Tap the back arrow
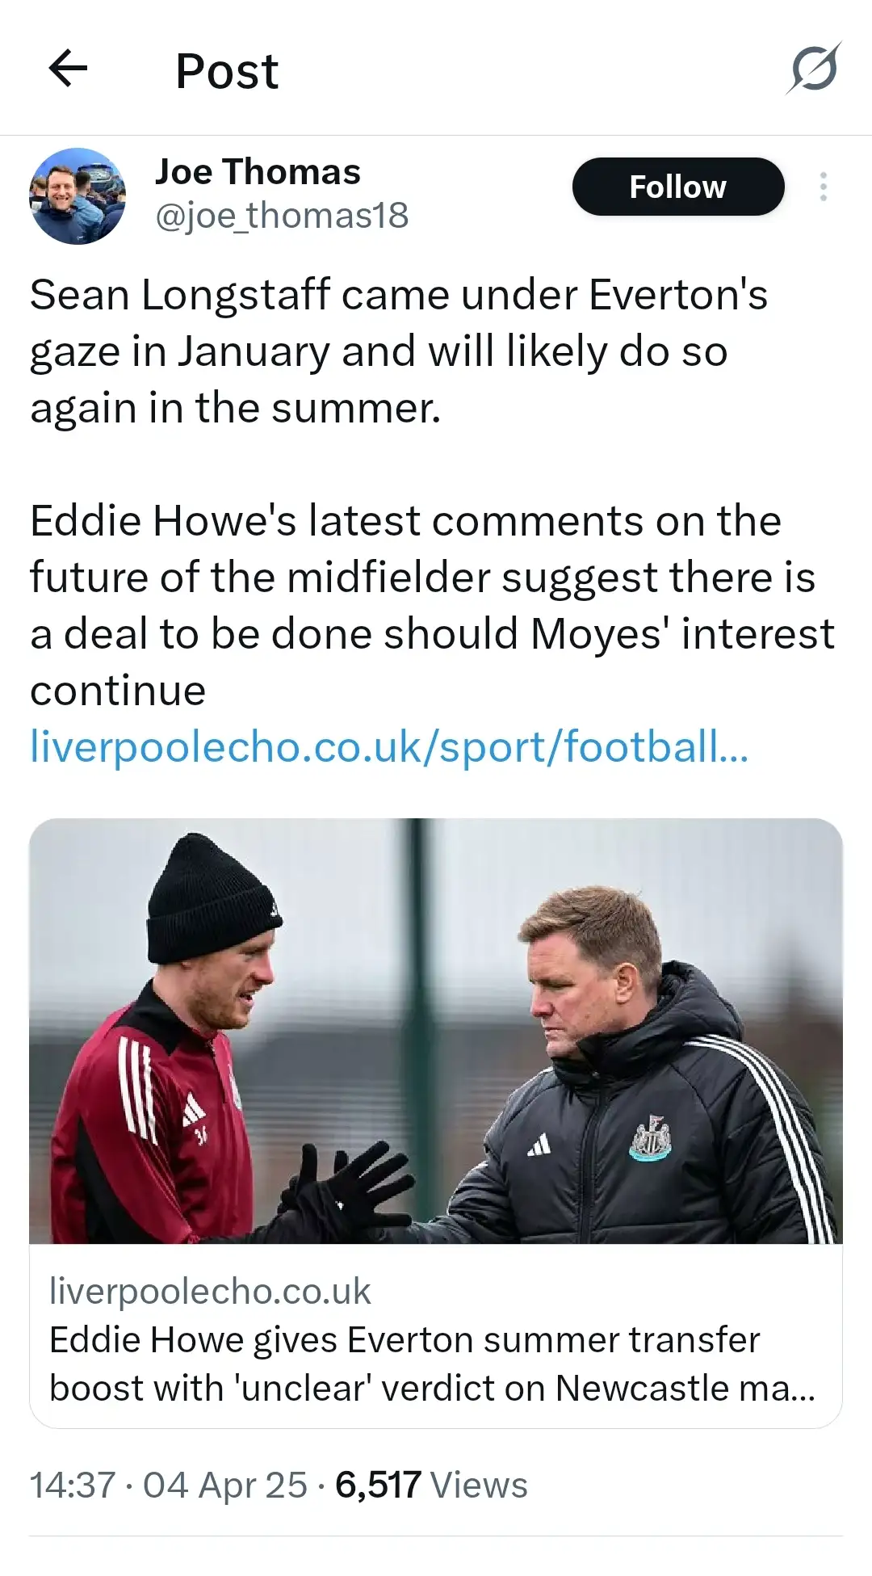This screenshot has width=872, height=1576. [x=68, y=69]
